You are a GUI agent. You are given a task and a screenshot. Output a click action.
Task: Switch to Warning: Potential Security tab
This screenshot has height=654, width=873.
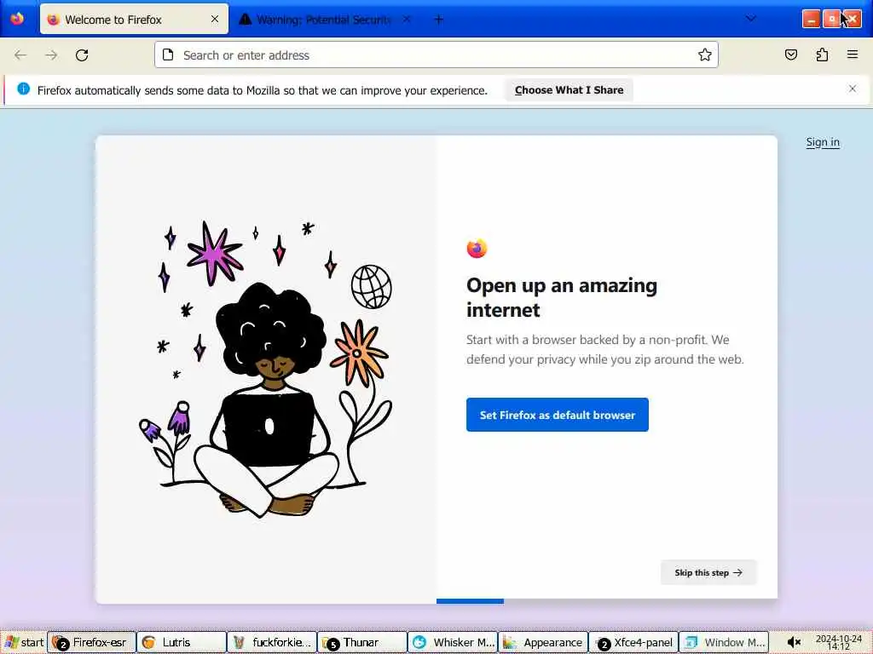tap(324, 20)
